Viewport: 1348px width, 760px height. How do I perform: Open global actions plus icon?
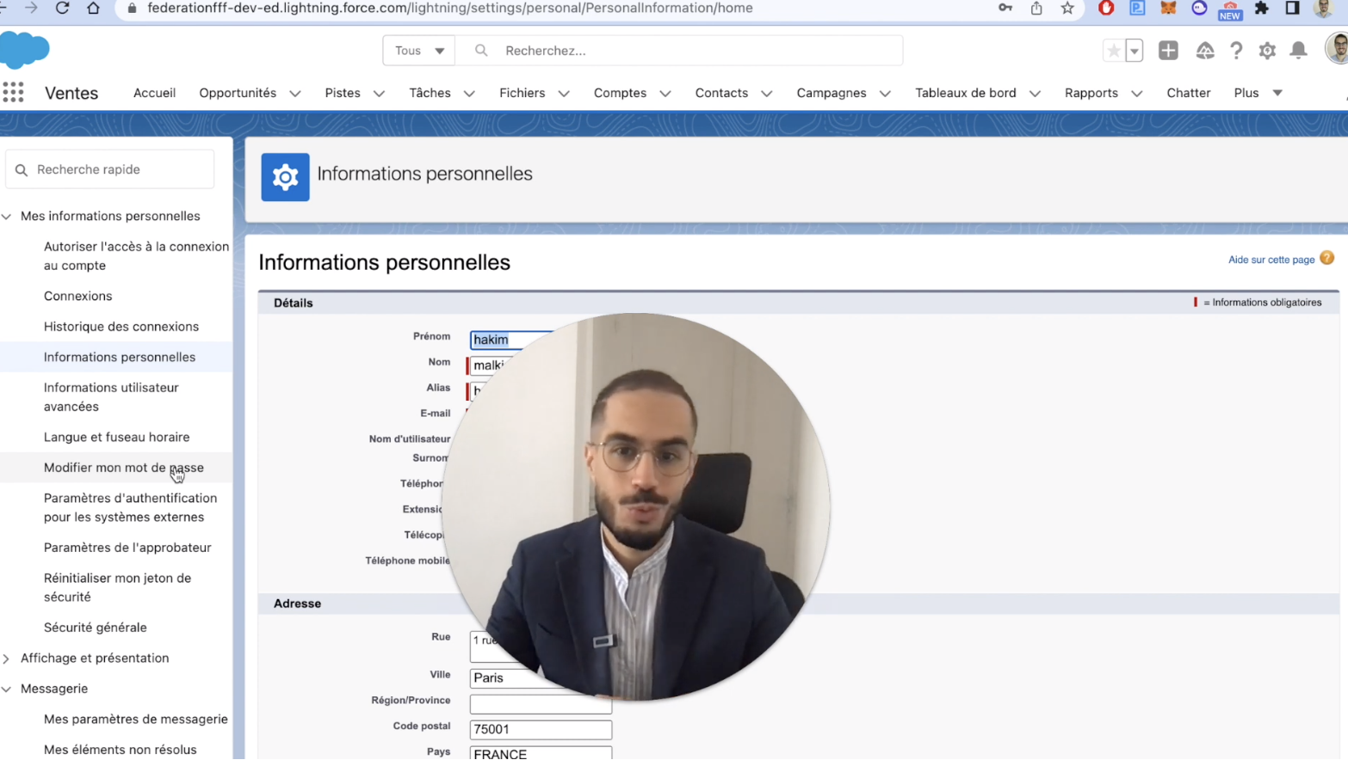1168,51
